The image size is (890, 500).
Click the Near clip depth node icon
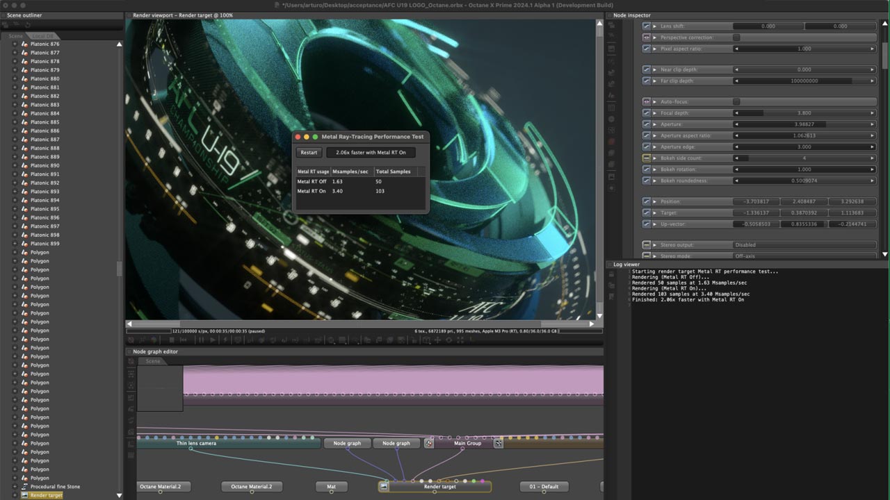coord(646,69)
